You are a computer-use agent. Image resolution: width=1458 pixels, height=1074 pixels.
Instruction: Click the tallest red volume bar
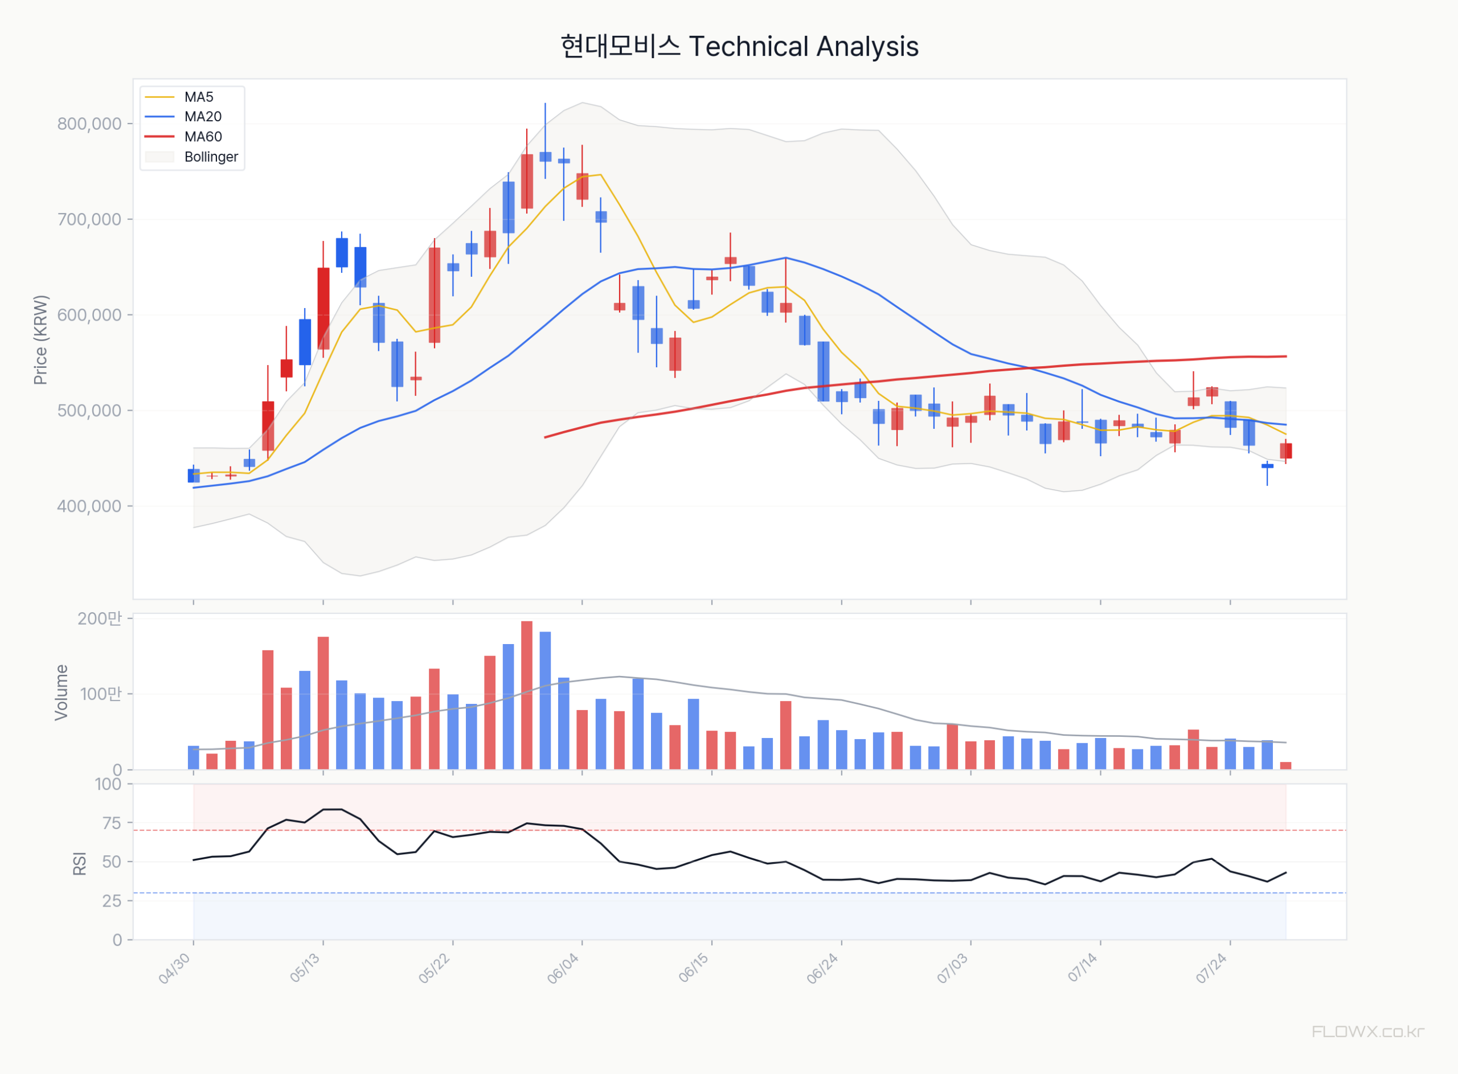click(x=526, y=695)
